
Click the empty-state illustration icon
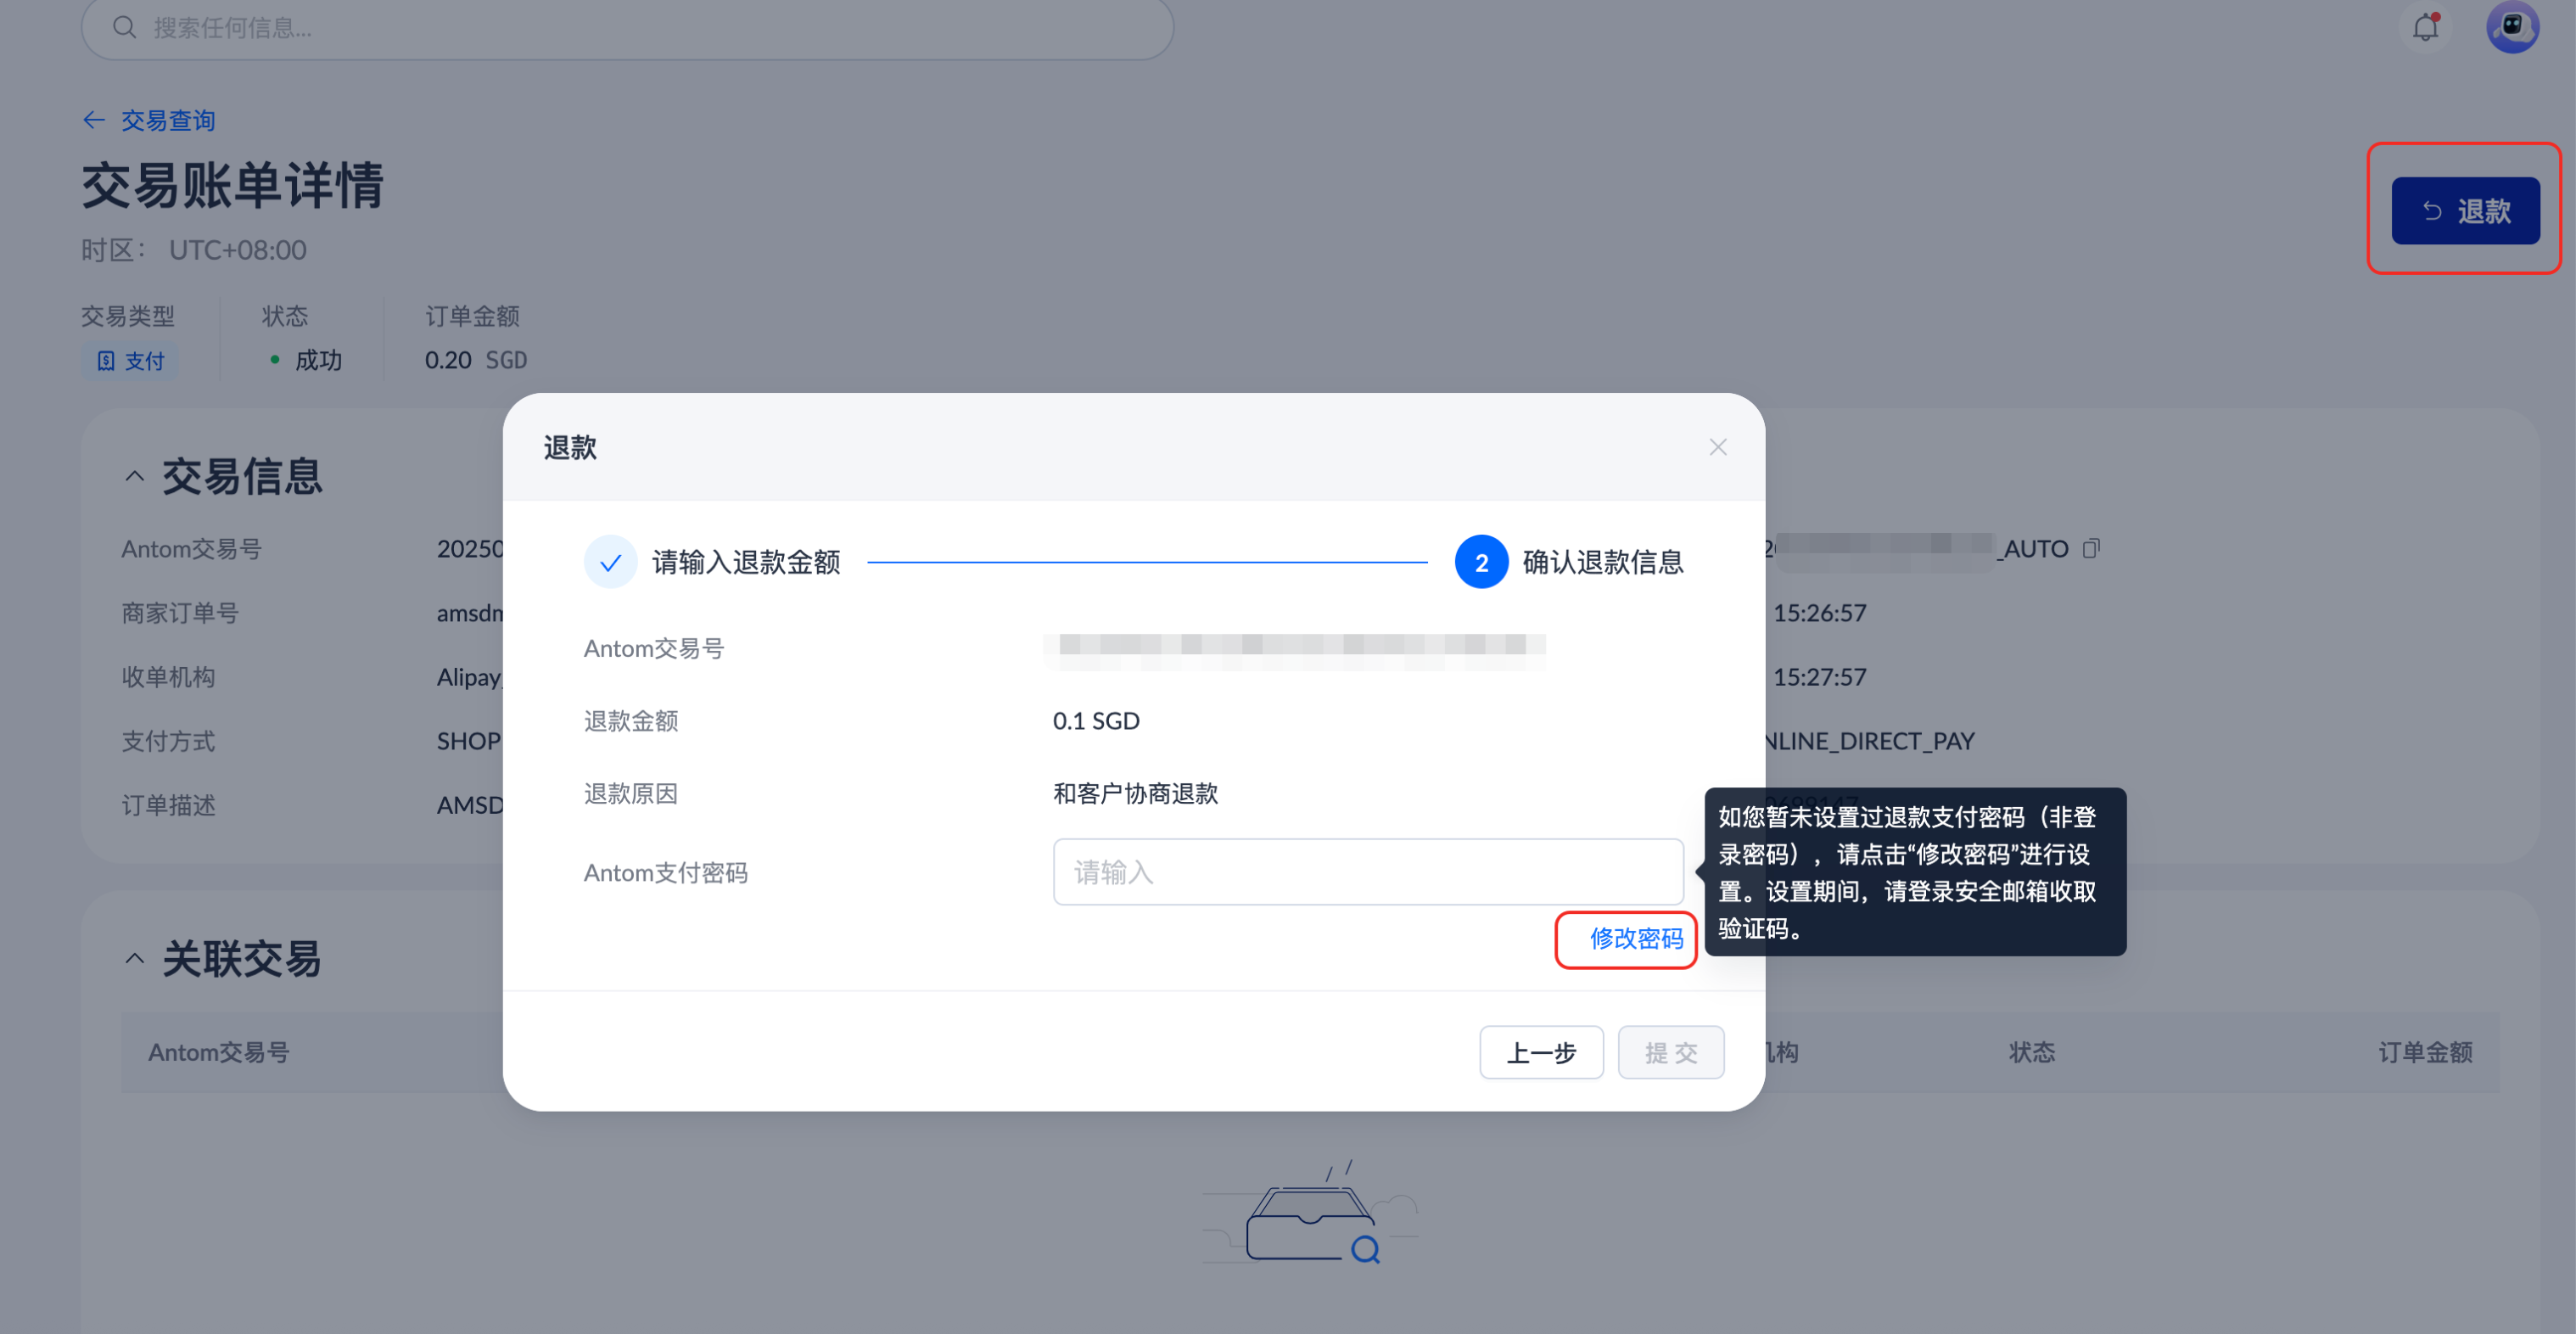coord(1310,1213)
